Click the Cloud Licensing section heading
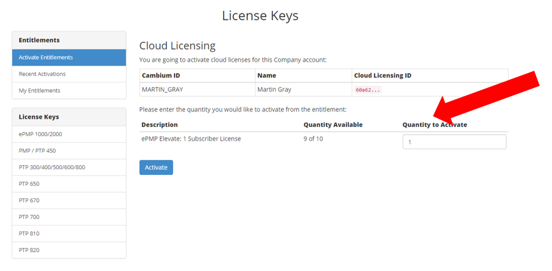The height and width of the screenshot is (271, 552). coord(177,46)
